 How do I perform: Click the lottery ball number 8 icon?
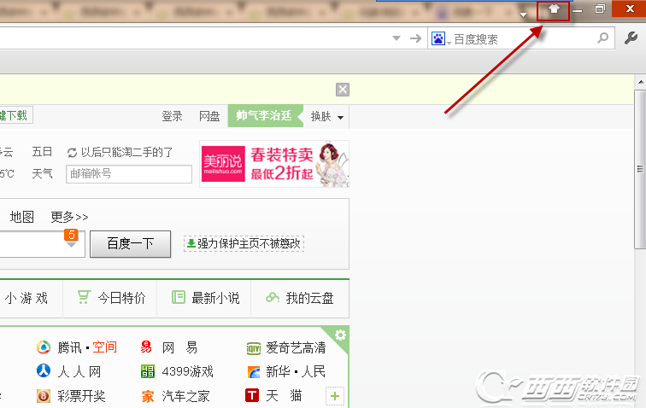click(x=44, y=396)
